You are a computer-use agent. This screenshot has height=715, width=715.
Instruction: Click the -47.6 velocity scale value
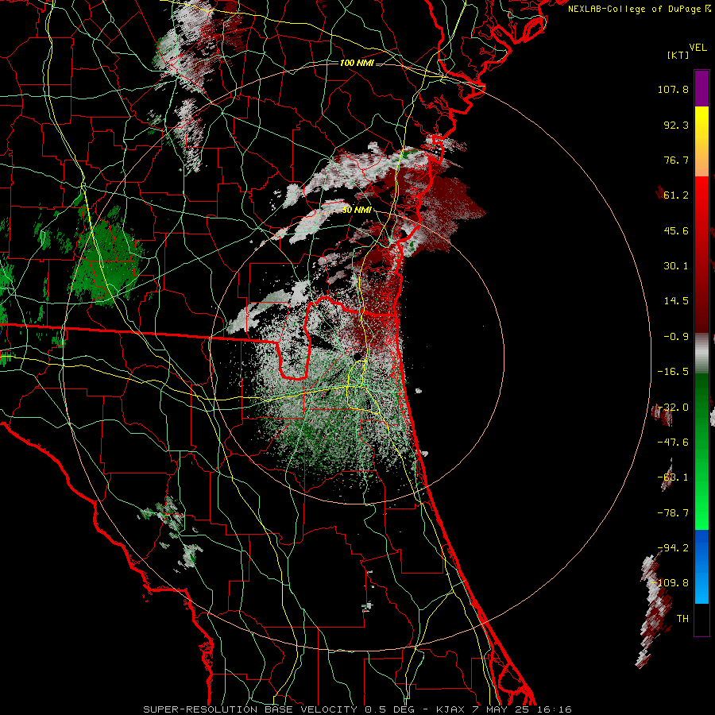(x=673, y=443)
